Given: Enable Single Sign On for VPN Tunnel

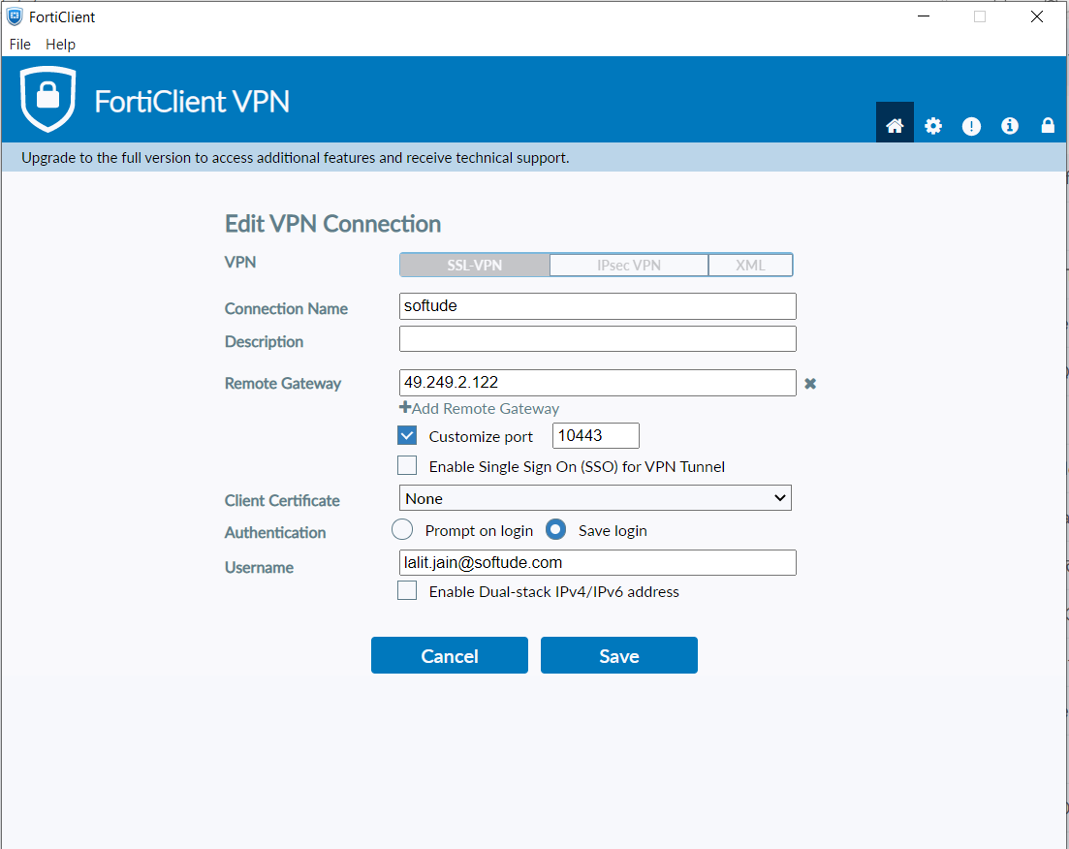Looking at the screenshot, I should [x=407, y=466].
